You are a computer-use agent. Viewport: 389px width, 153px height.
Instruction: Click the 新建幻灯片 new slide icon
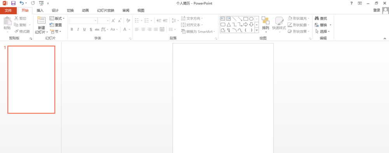click(42, 21)
